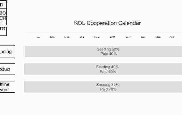Select the AUG month label

coord(143,37)
